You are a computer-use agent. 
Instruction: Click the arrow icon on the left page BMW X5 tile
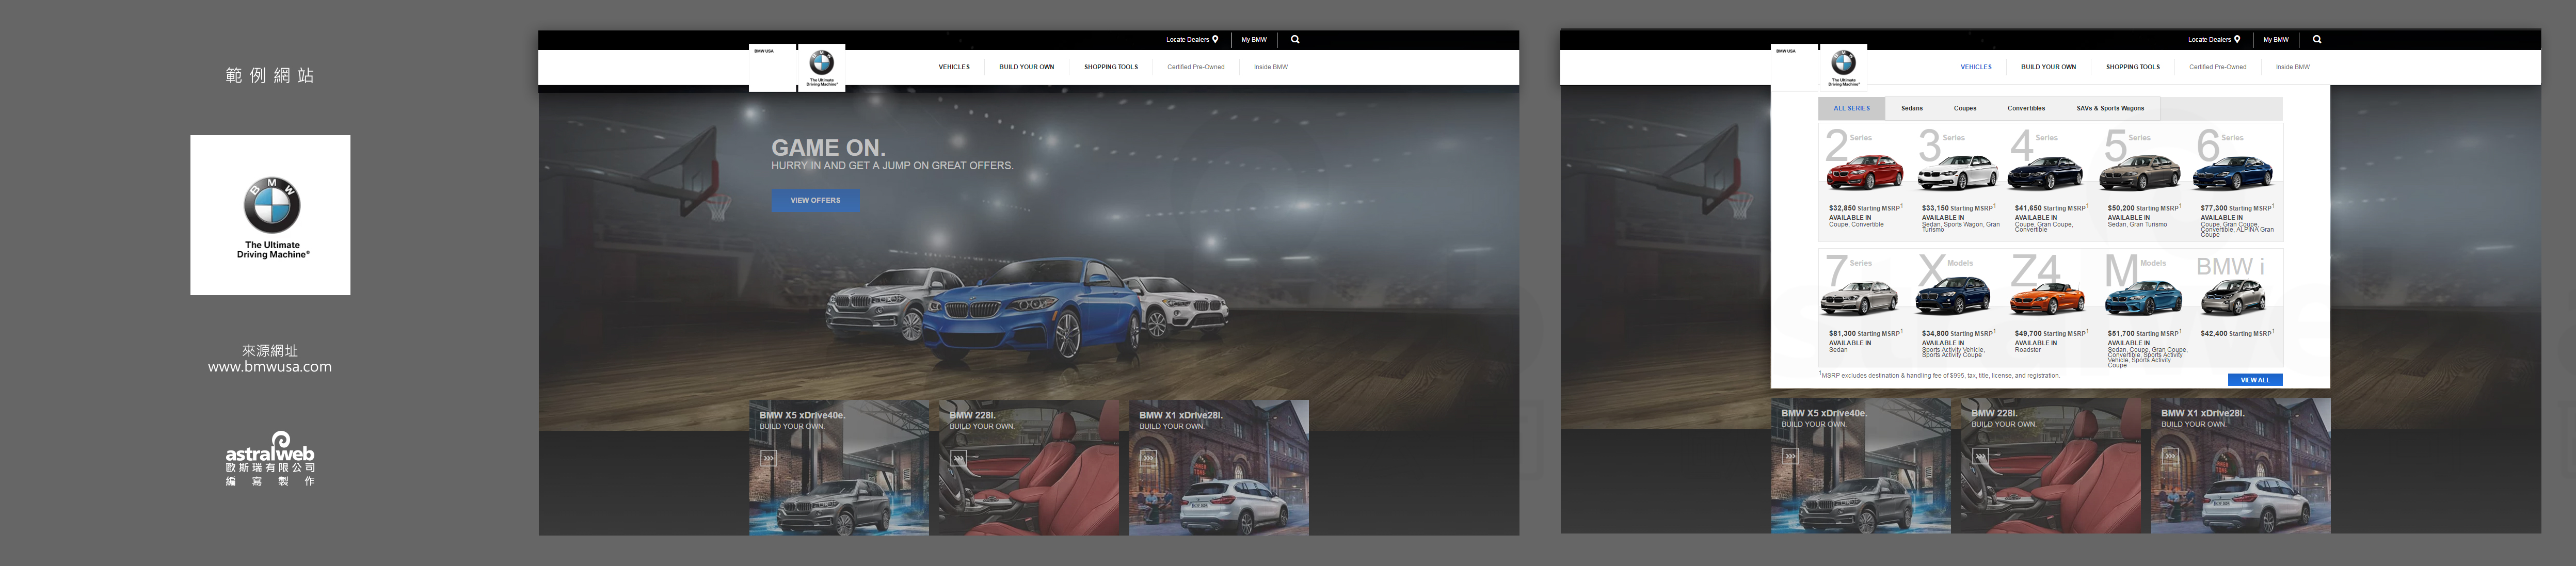[768, 458]
